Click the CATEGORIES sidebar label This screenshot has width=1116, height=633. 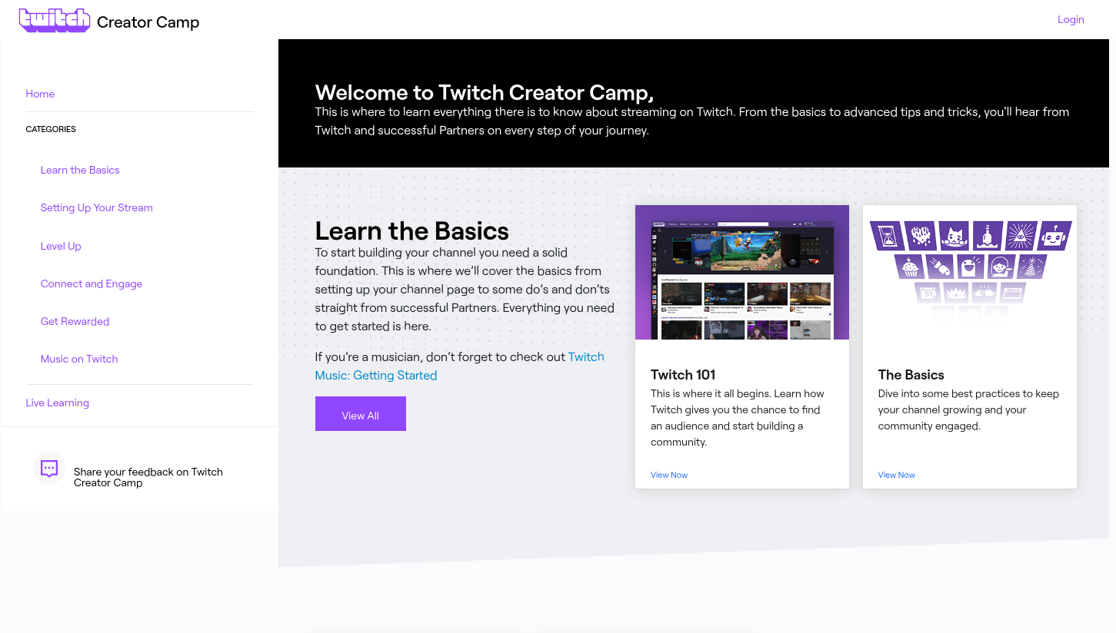pyautogui.click(x=51, y=129)
